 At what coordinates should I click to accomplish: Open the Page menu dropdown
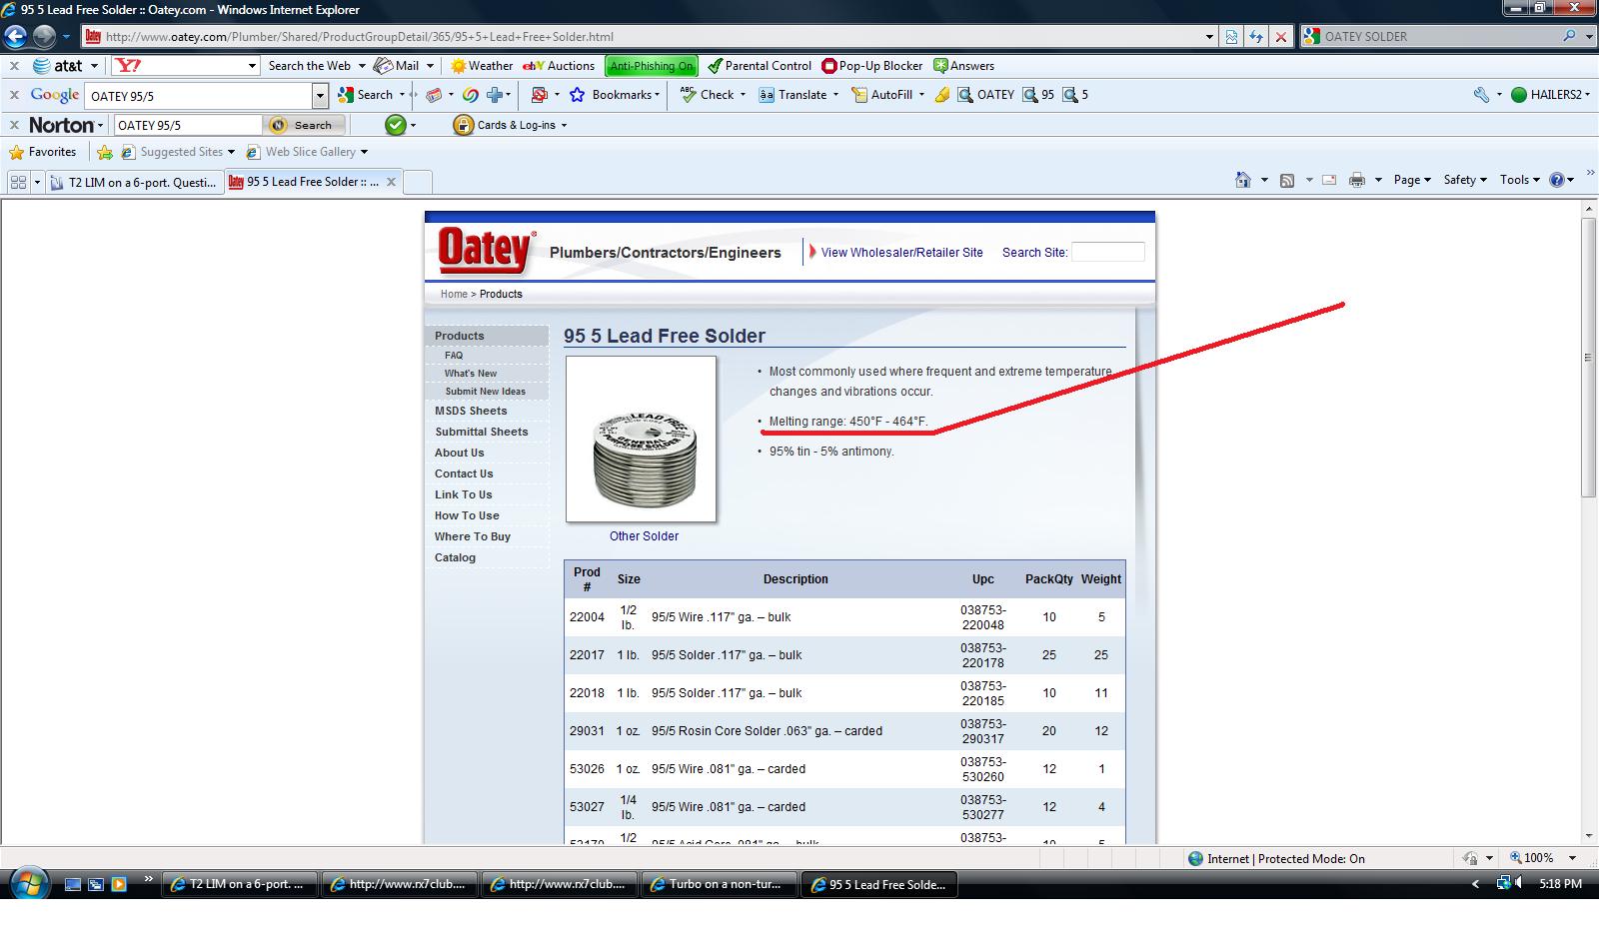click(x=1412, y=180)
